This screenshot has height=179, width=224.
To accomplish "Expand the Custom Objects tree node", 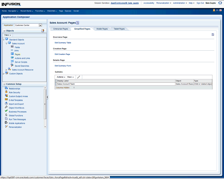I will 3,73.
